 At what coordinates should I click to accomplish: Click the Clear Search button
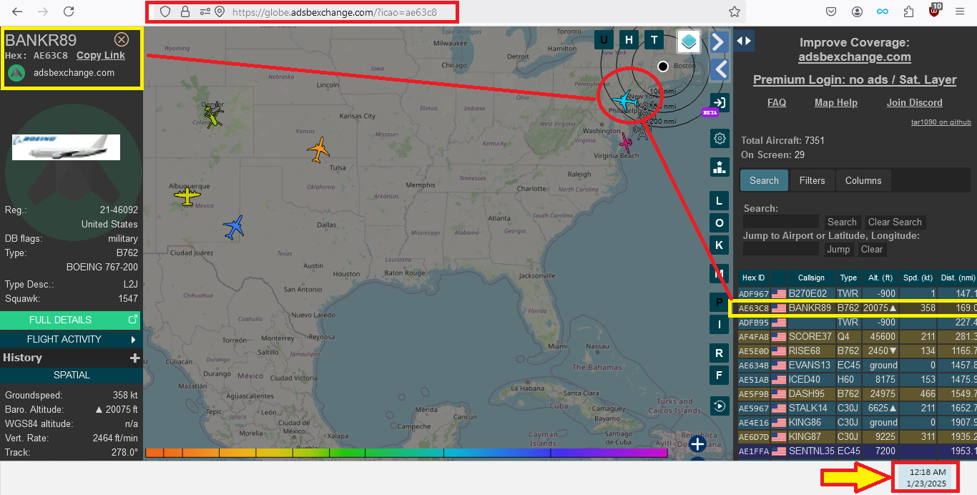(x=895, y=222)
